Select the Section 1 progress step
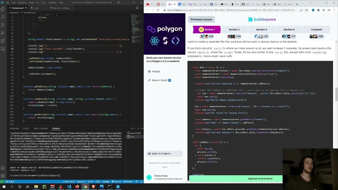 coord(206,30)
